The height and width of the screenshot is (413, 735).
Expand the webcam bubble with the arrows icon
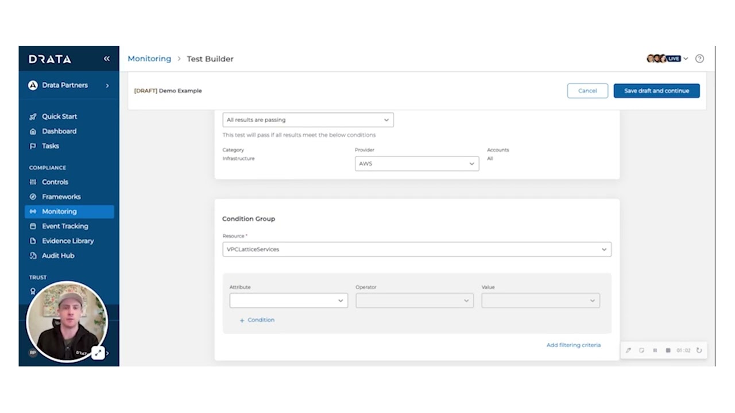click(x=98, y=353)
